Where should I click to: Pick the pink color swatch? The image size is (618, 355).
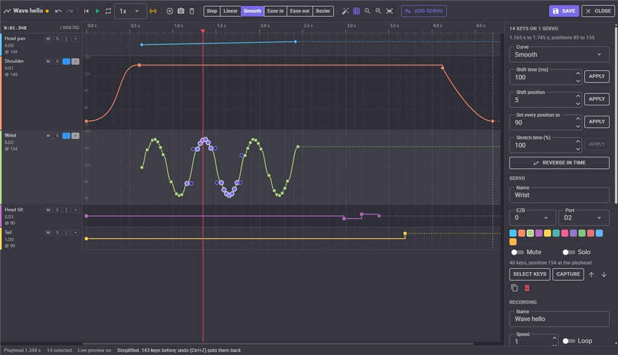(565, 233)
